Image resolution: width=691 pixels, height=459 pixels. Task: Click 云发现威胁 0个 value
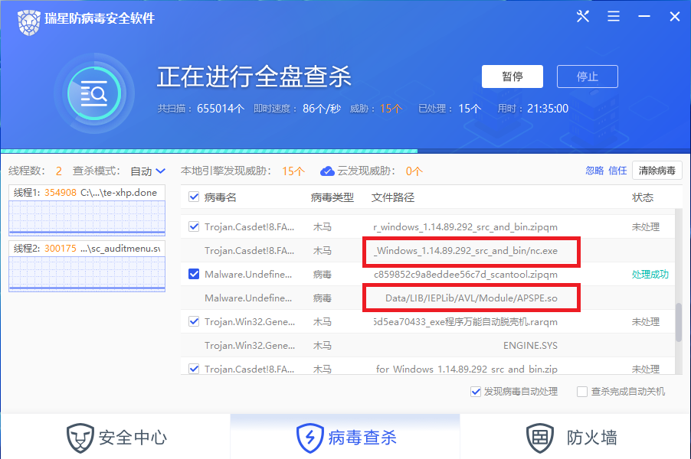coord(414,171)
